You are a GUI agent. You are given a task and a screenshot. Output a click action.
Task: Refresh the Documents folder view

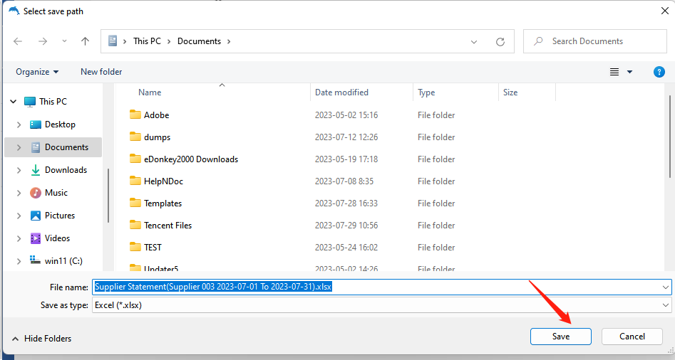tap(500, 41)
